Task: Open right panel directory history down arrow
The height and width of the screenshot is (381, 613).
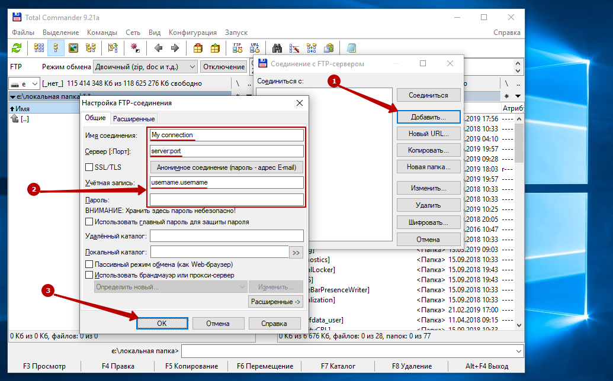Action: click(x=518, y=96)
